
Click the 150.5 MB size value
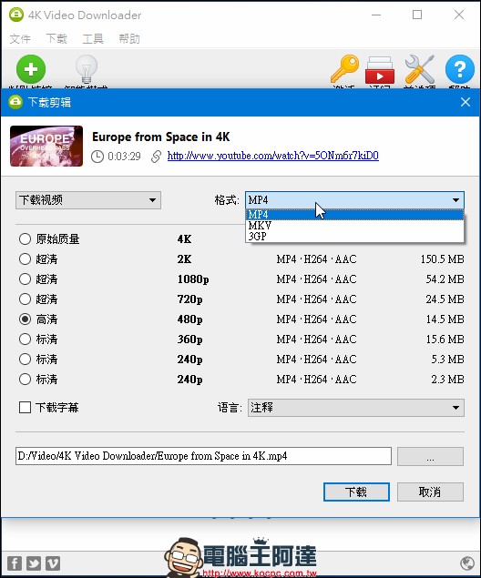(442, 259)
